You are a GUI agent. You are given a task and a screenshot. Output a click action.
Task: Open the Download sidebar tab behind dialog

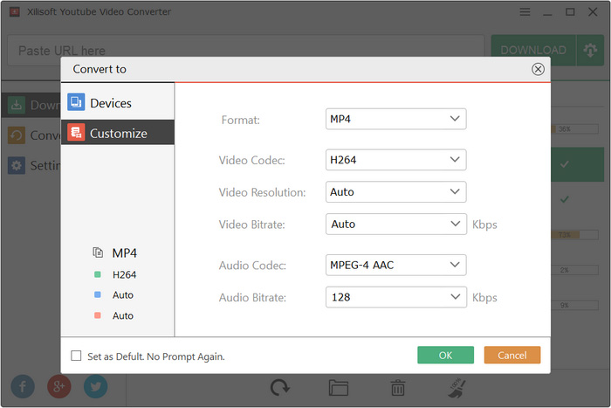pos(31,105)
